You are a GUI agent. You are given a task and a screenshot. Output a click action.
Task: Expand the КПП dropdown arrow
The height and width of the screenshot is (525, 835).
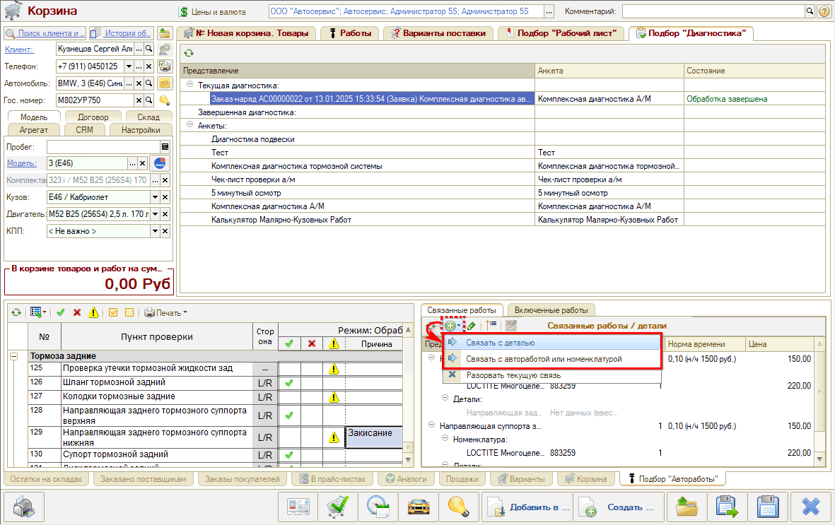point(155,231)
